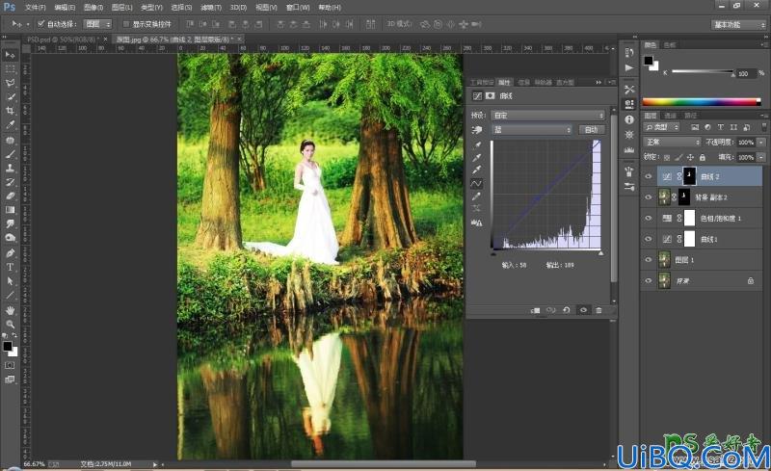Screen dimensions: 771x471
Task: Open the 滤镜(T) menu
Action: (211, 8)
